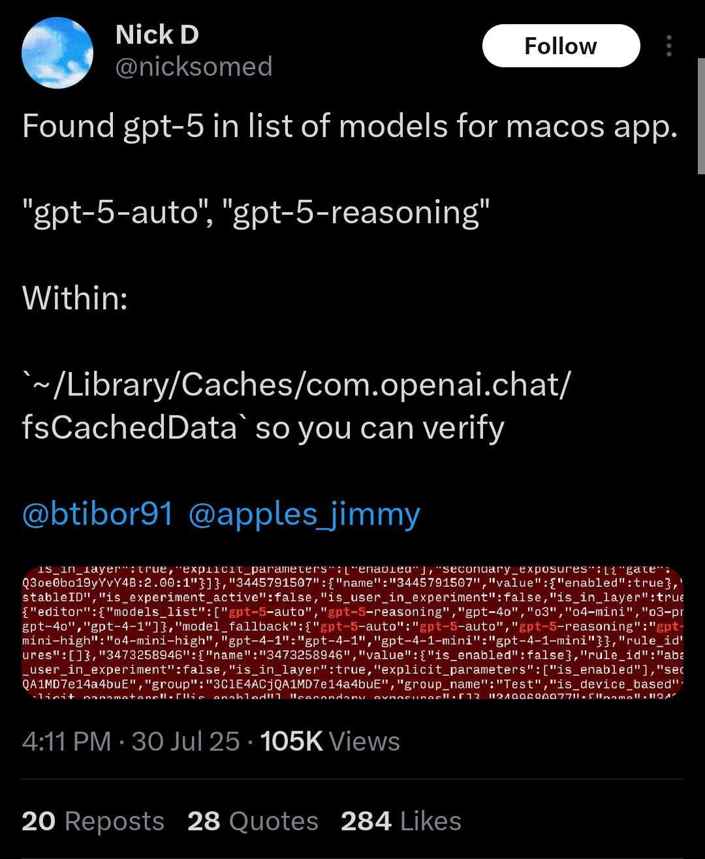Show the list of 20 Reposts
Screen dimensions: 705x859
pos(93,820)
